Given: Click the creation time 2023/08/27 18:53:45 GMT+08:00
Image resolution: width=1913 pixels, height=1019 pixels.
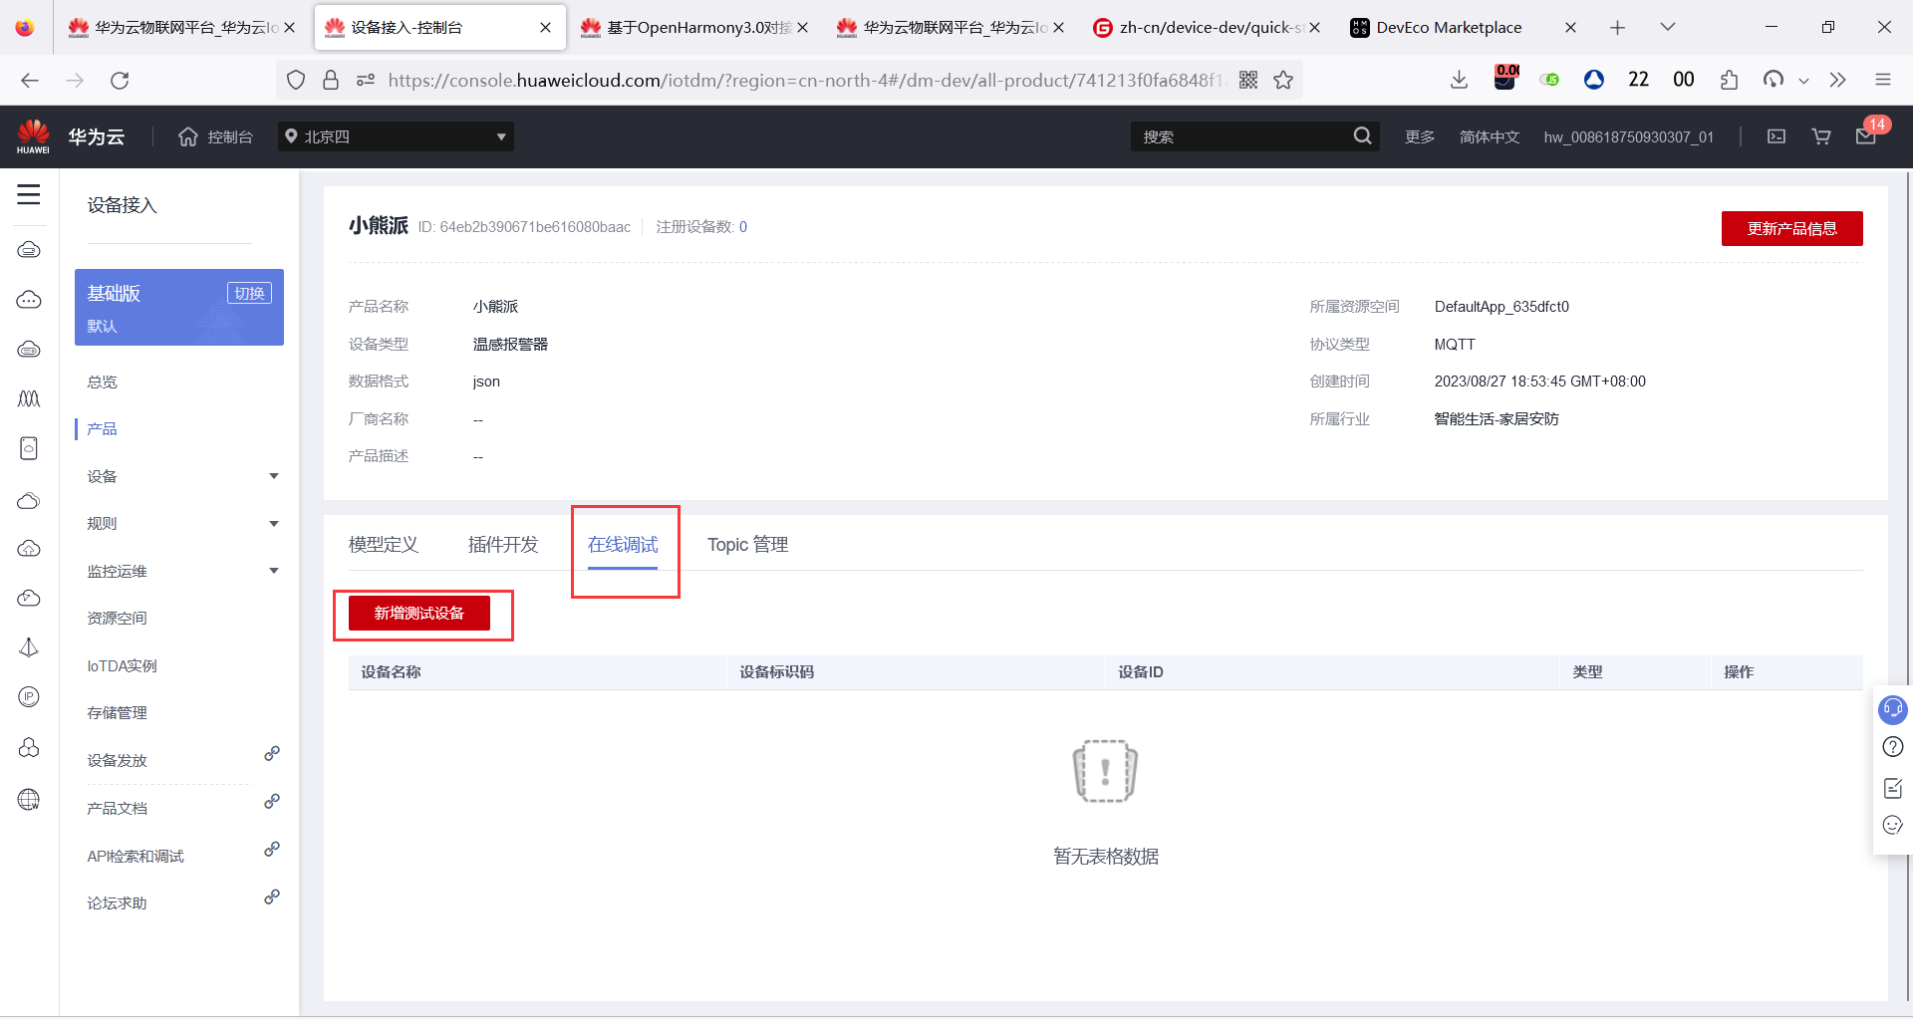Looking at the screenshot, I should click(x=1540, y=382).
